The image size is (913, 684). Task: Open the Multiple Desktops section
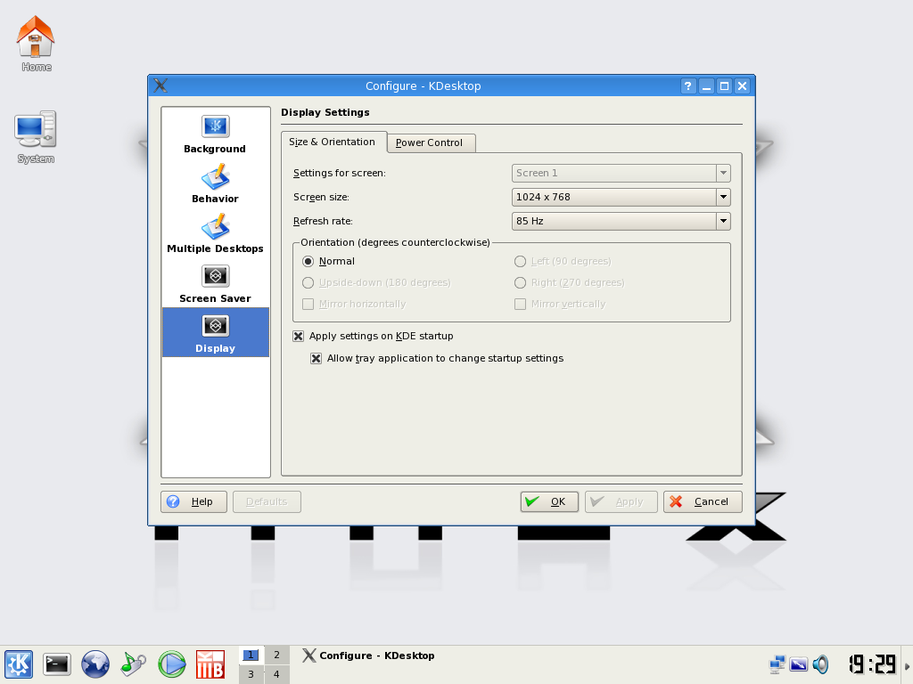coord(216,233)
